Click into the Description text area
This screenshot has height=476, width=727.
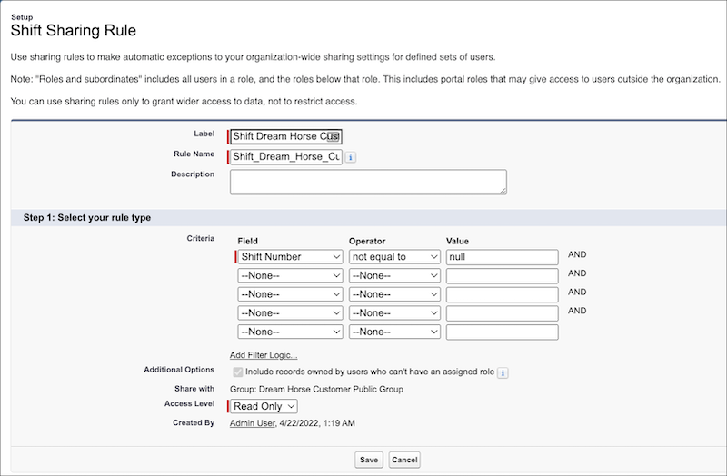368,183
